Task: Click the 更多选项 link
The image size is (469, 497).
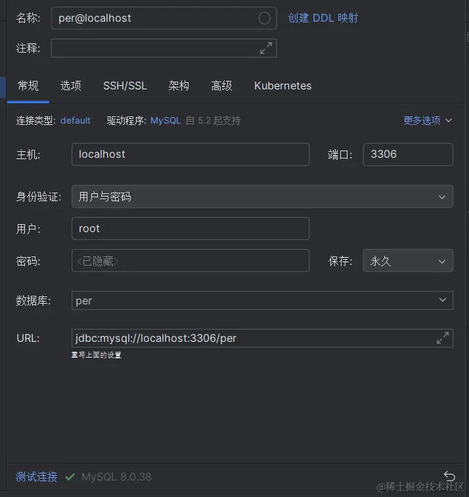Action: coord(422,120)
